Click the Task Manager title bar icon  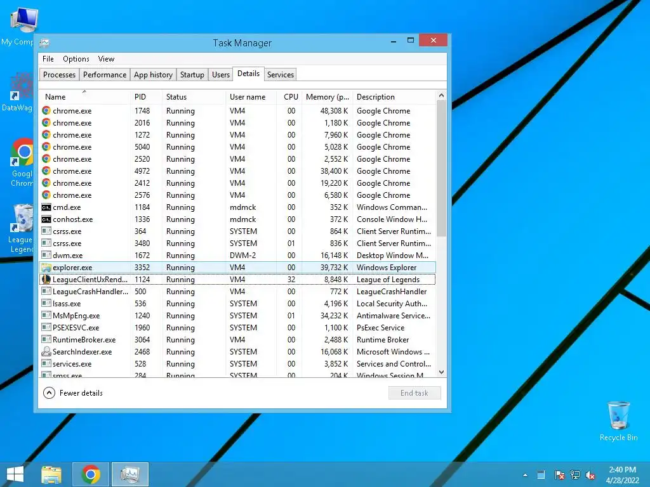click(x=44, y=42)
